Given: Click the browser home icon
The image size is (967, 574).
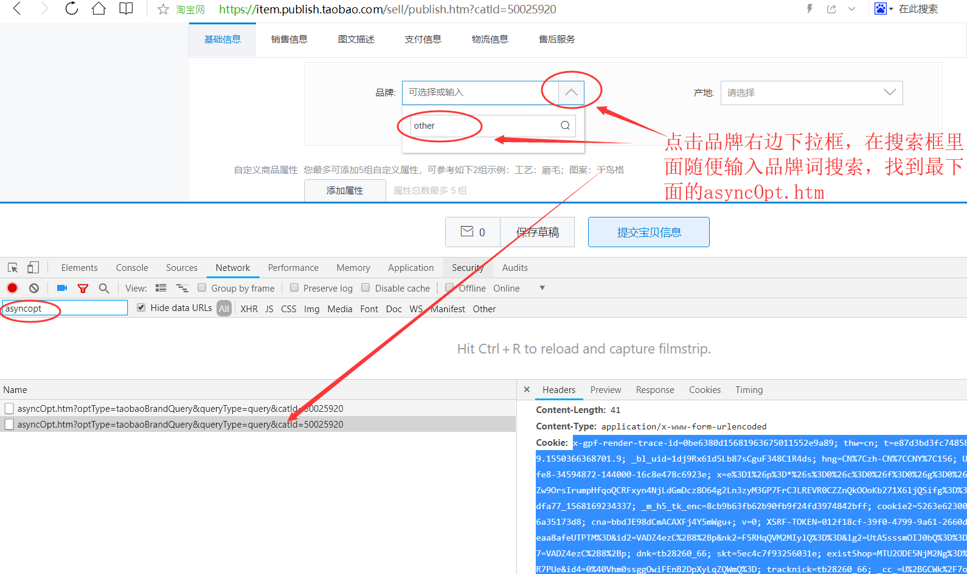Looking at the screenshot, I should pyautogui.click(x=99, y=9).
